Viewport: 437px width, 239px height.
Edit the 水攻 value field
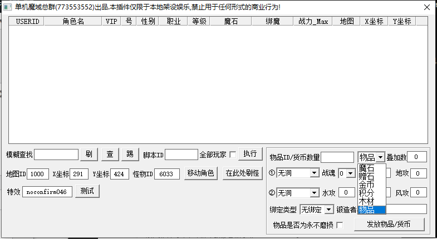point(346,192)
